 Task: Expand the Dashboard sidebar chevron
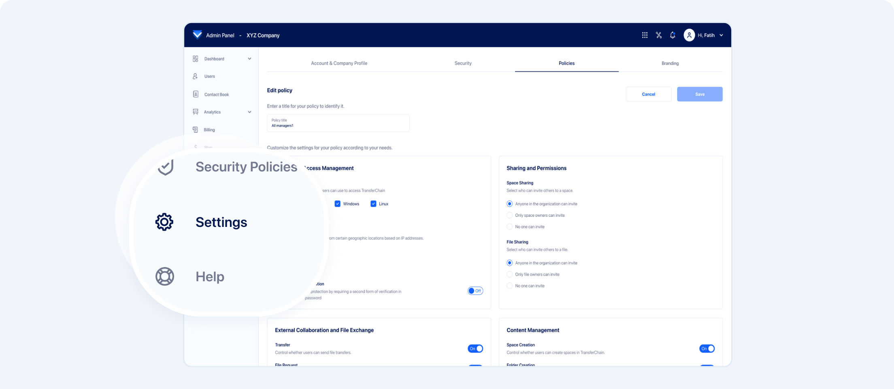[x=249, y=59]
